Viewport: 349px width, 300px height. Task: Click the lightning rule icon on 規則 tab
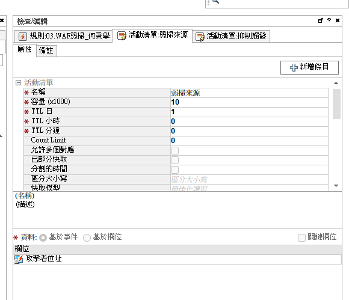click(23, 36)
